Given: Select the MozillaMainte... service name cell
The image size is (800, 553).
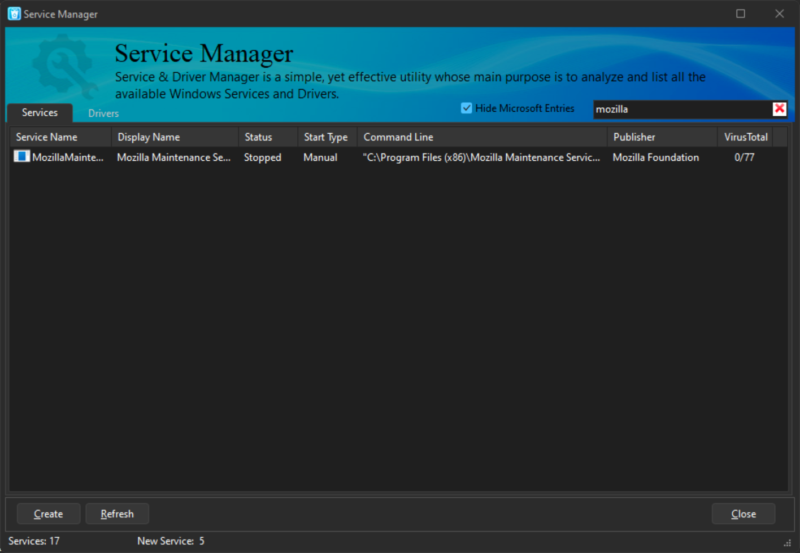Looking at the screenshot, I should [x=68, y=157].
